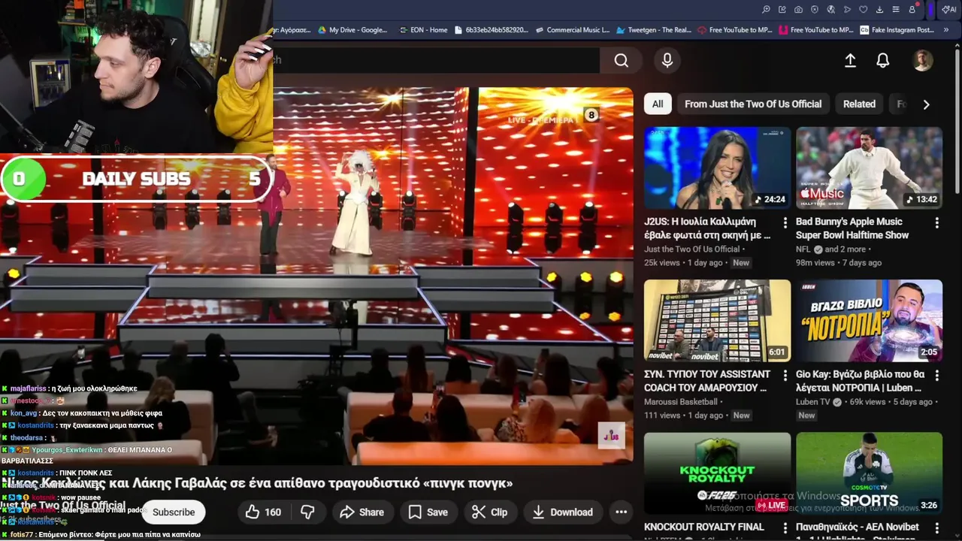Click the '25k views · 1 day ago' text
The image size is (962, 541).
point(683,263)
